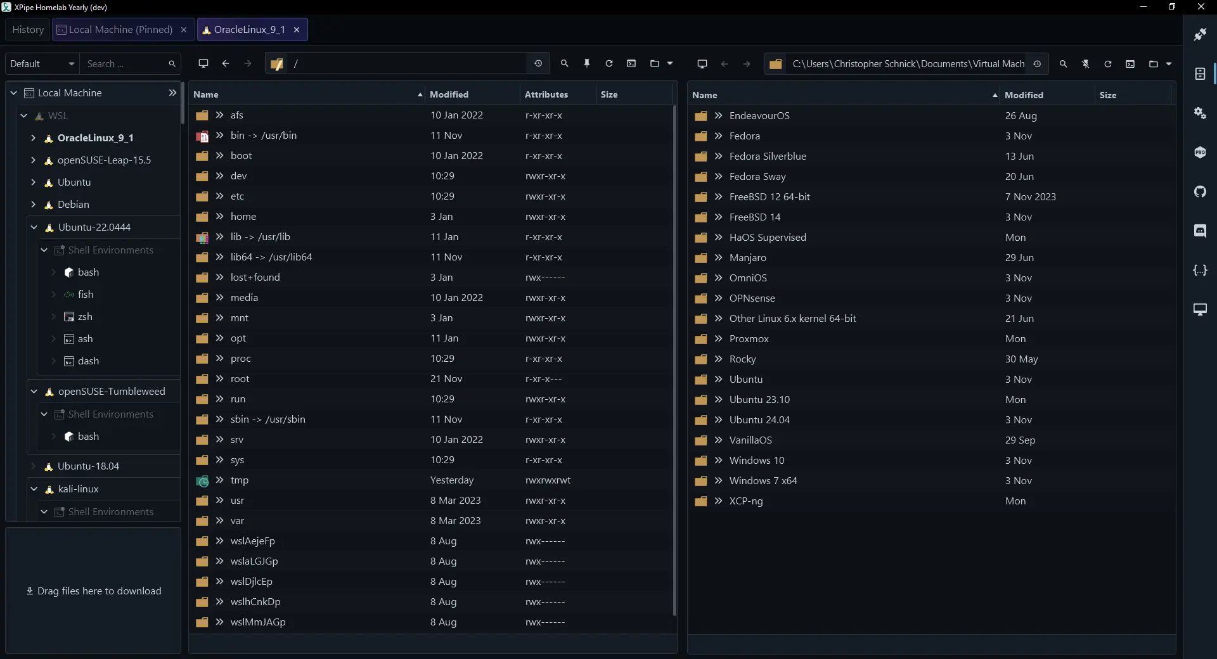Expand the Debian tree node

[33, 204]
